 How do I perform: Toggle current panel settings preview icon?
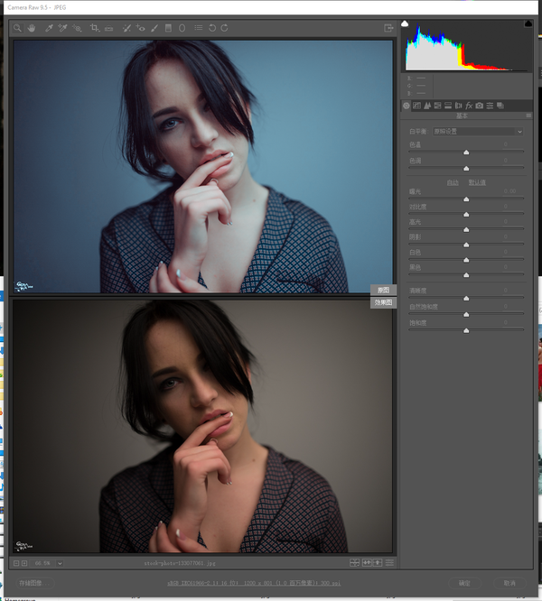click(389, 563)
